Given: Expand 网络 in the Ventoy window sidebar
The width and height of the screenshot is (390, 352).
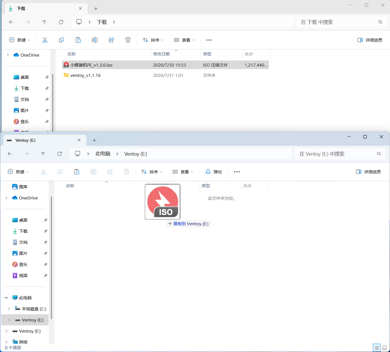Looking at the screenshot, I should click(6, 342).
